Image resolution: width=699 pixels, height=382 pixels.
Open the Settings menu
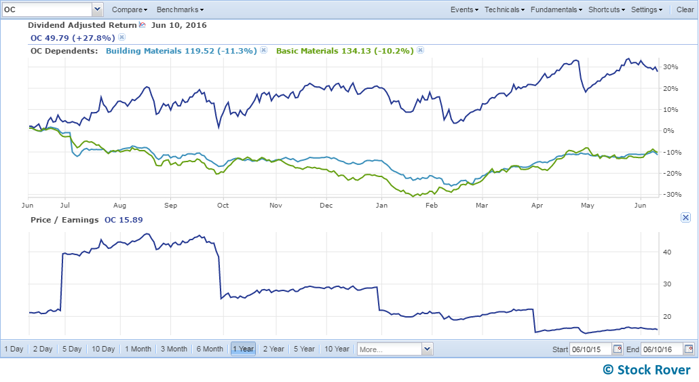646,9
